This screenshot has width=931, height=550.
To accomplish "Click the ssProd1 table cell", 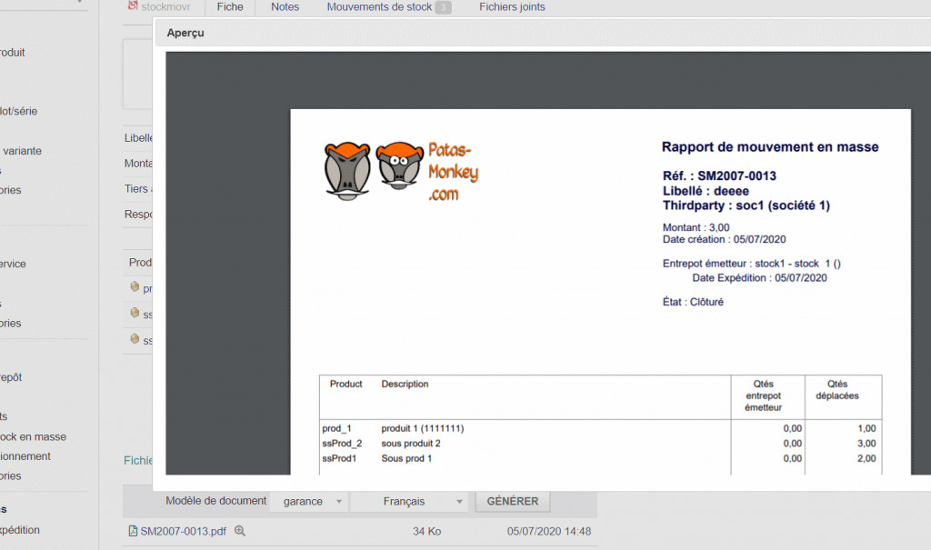I will (x=339, y=458).
